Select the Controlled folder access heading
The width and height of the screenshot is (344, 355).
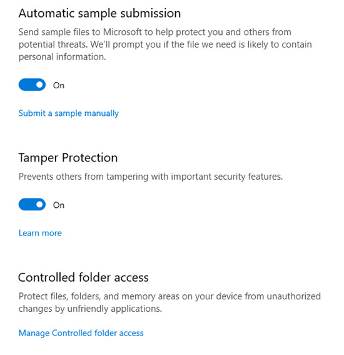[83, 277]
